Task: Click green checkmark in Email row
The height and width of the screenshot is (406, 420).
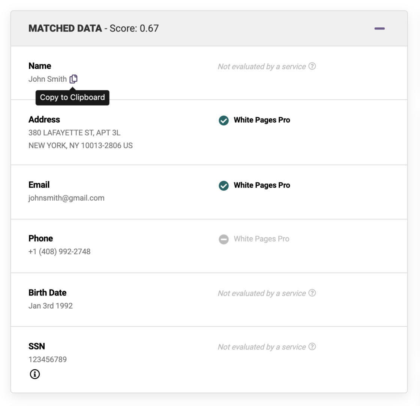Action: (224, 185)
